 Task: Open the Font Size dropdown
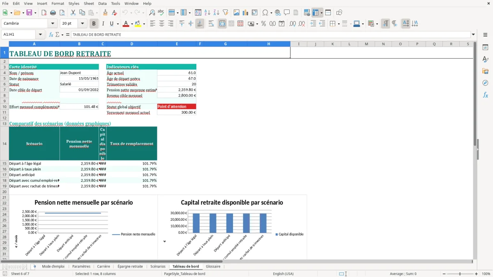coord(82,24)
